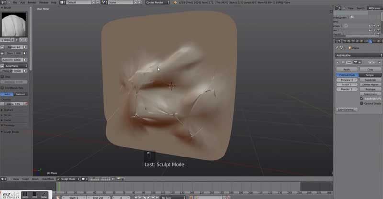Select Simple subdivision type
This screenshot has height=199, width=383.
[x=370, y=75]
